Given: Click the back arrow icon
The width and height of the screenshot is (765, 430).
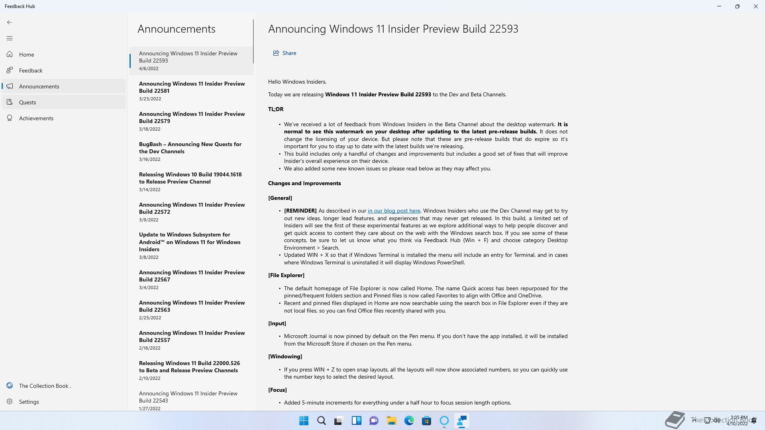Looking at the screenshot, I should tap(10, 22).
